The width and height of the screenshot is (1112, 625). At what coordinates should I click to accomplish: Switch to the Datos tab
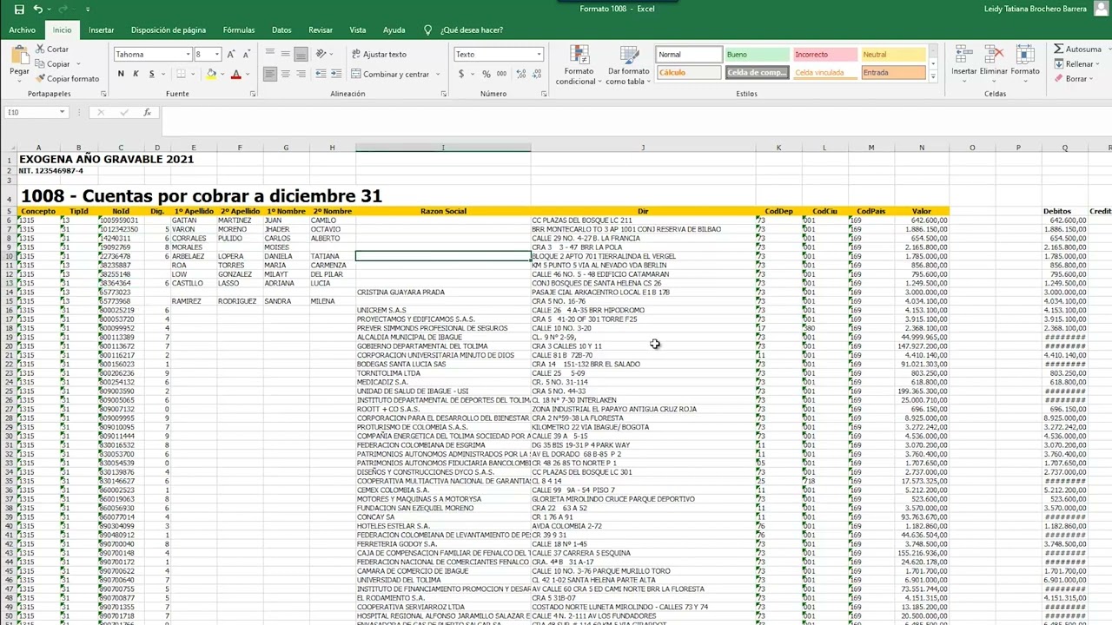(281, 30)
